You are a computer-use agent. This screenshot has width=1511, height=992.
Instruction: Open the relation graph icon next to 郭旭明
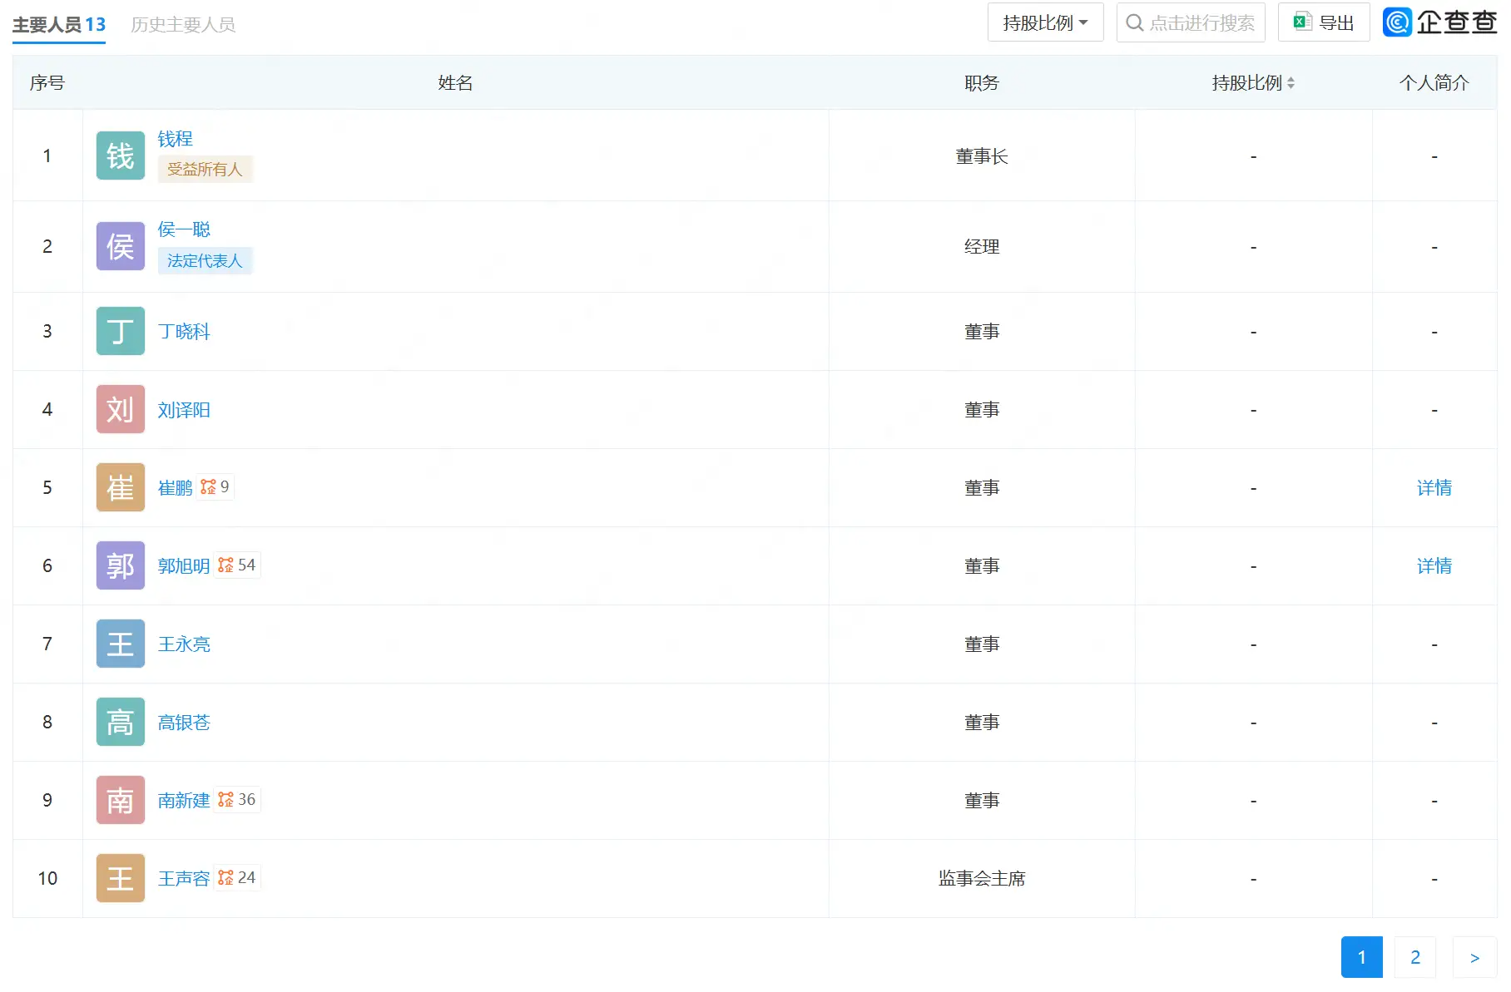tap(225, 565)
